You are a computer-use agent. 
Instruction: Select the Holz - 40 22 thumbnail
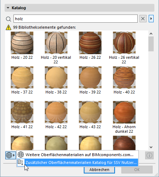point(124,78)
